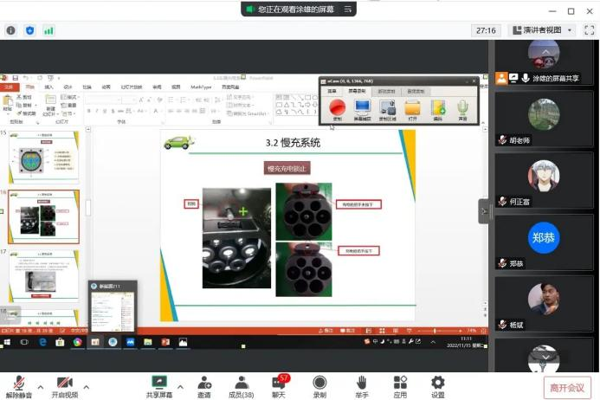Click the green network signal status icon
600x400 pixels.
[x=48, y=30]
